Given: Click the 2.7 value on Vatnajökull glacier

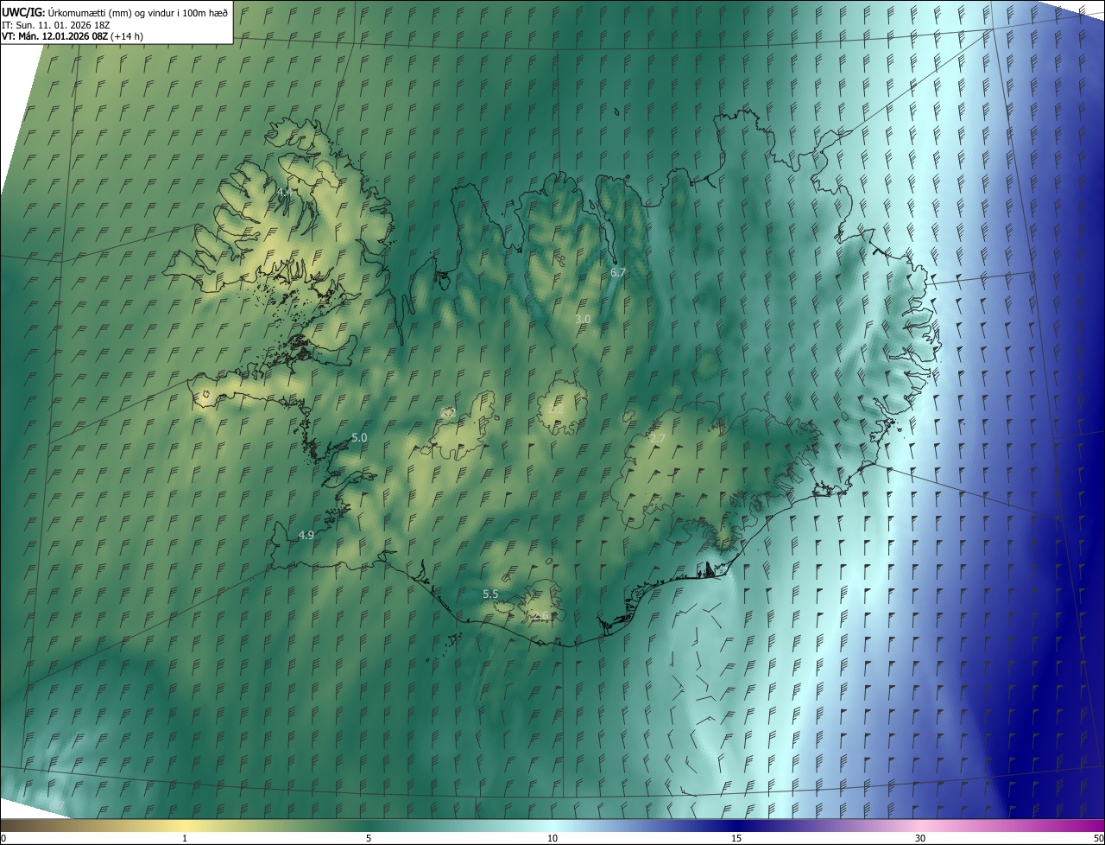Looking at the screenshot, I should [657, 439].
